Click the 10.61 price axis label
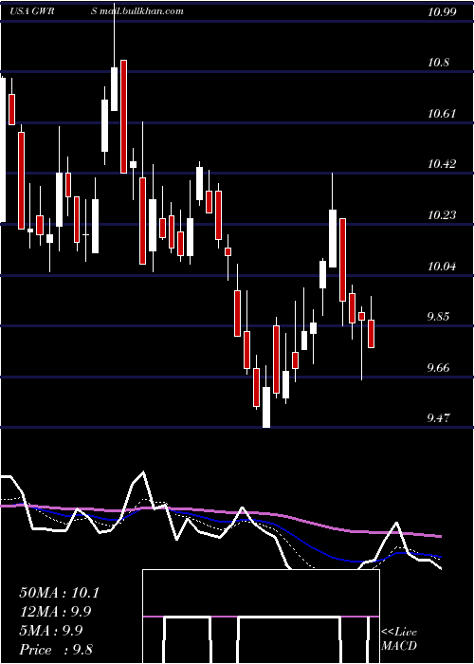The width and height of the screenshot is (474, 664). pos(443,114)
